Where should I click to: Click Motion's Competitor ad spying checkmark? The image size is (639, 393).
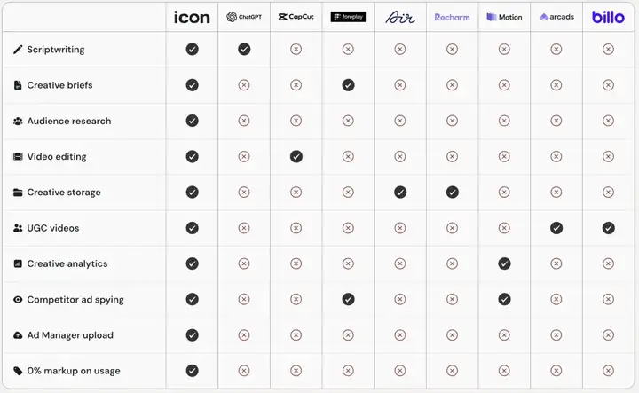504,299
